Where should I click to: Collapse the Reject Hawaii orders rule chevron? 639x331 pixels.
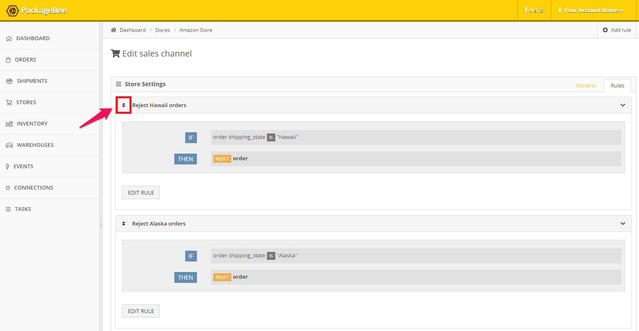pyautogui.click(x=623, y=105)
